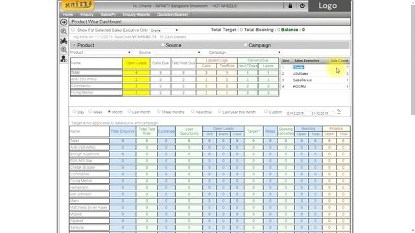Image resolution: width=415 pixels, height=233 pixels.
Task: Click Open Leads value for Flying Merkel
Action: click(x=136, y=93)
